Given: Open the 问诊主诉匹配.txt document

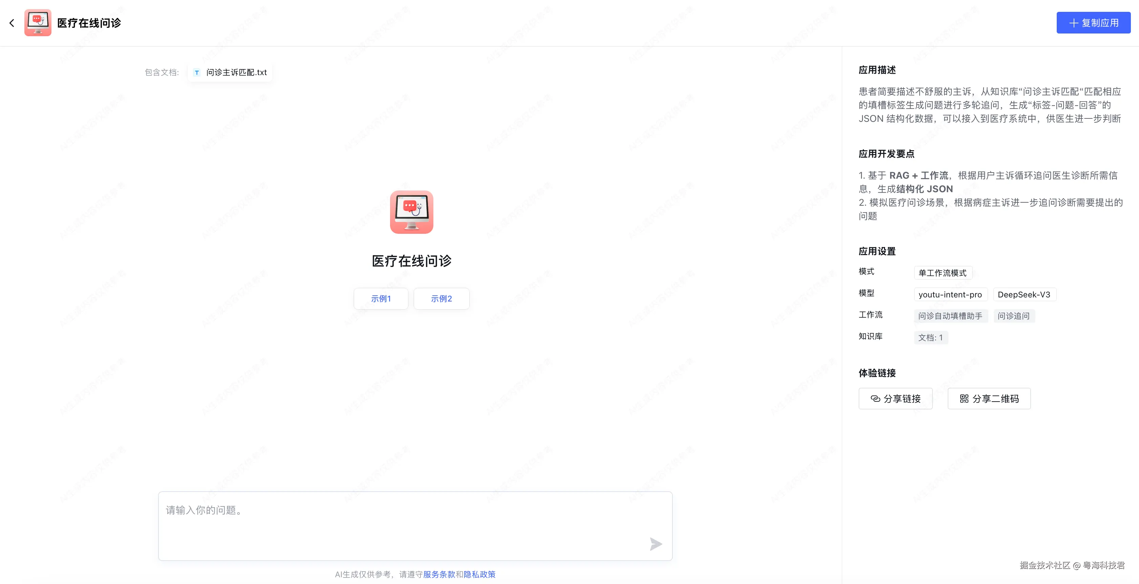Looking at the screenshot, I should [236, 72].
